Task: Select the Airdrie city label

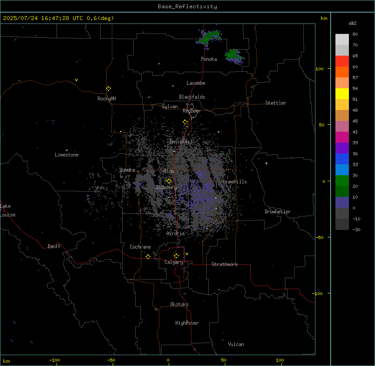Action: (176, 233)
